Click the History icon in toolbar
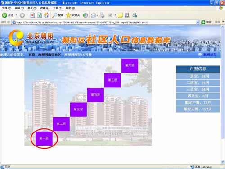This screenshot has height=169, width=225. pos(85,15)
